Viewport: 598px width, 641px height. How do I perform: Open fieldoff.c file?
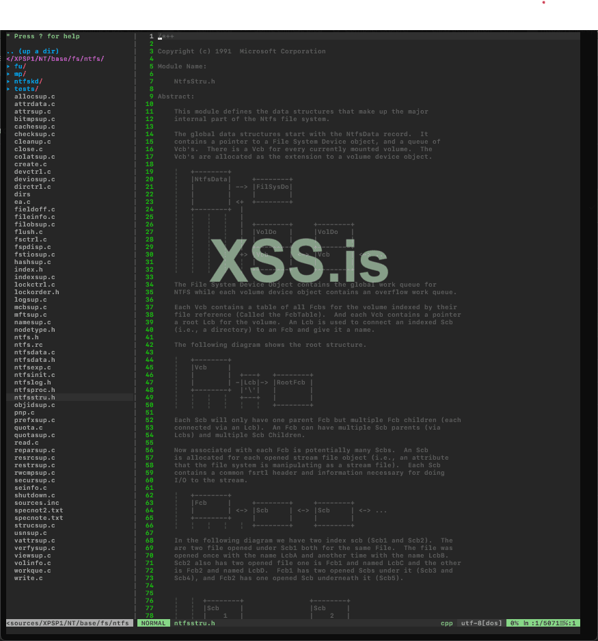(x=35, y=209)
